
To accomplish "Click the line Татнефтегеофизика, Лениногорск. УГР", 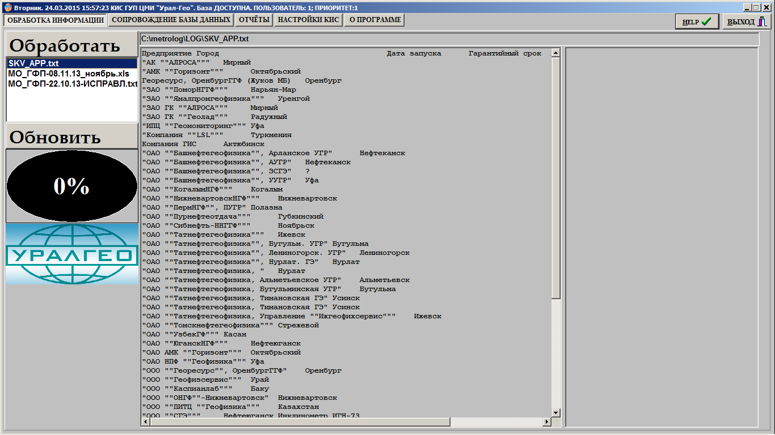I will [275, 253].
